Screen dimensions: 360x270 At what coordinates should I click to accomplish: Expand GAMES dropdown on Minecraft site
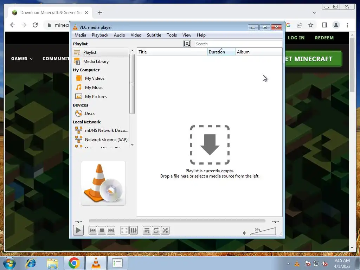(22, 59)
